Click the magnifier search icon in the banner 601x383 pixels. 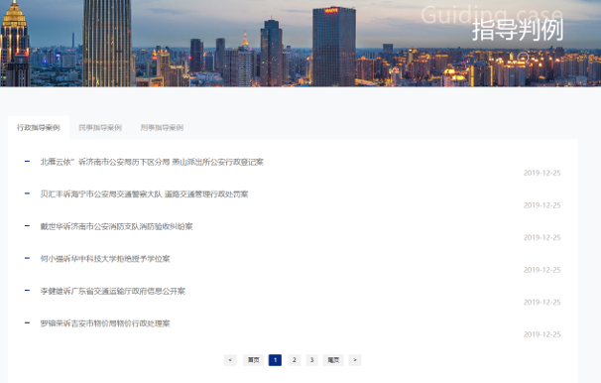[x=524, y=58]
